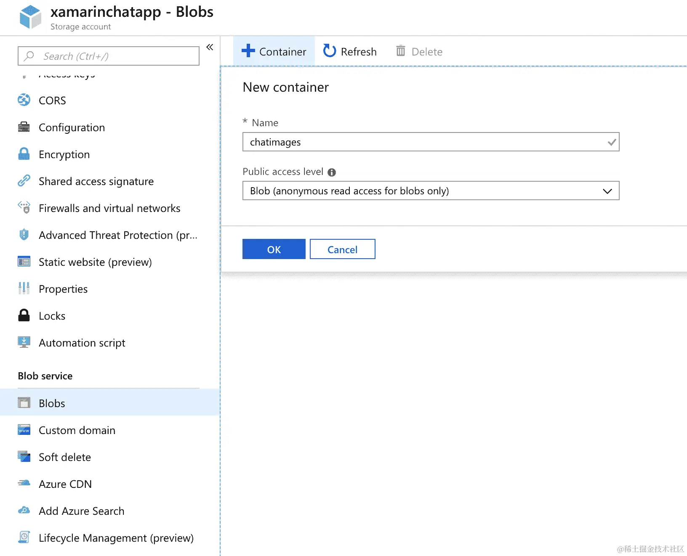Open the Public access level dropdown
The image size is (687, 556).
(x=430, y=191)
